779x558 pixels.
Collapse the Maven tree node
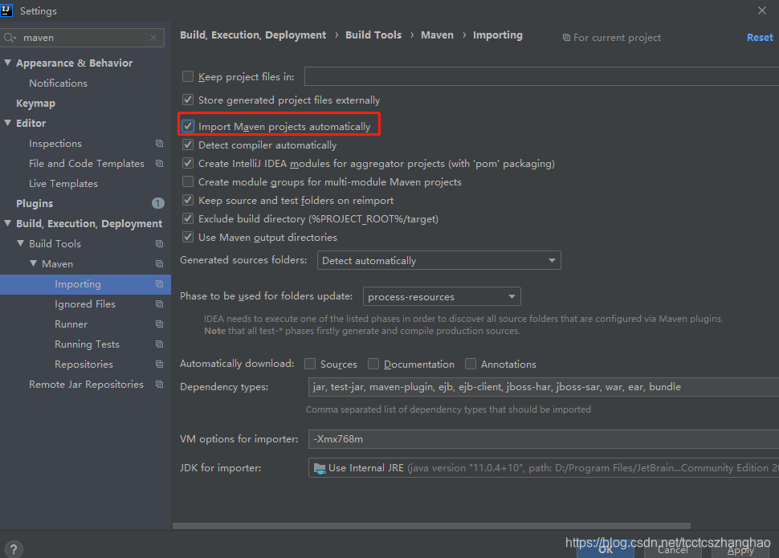click(x=33, y=263)
